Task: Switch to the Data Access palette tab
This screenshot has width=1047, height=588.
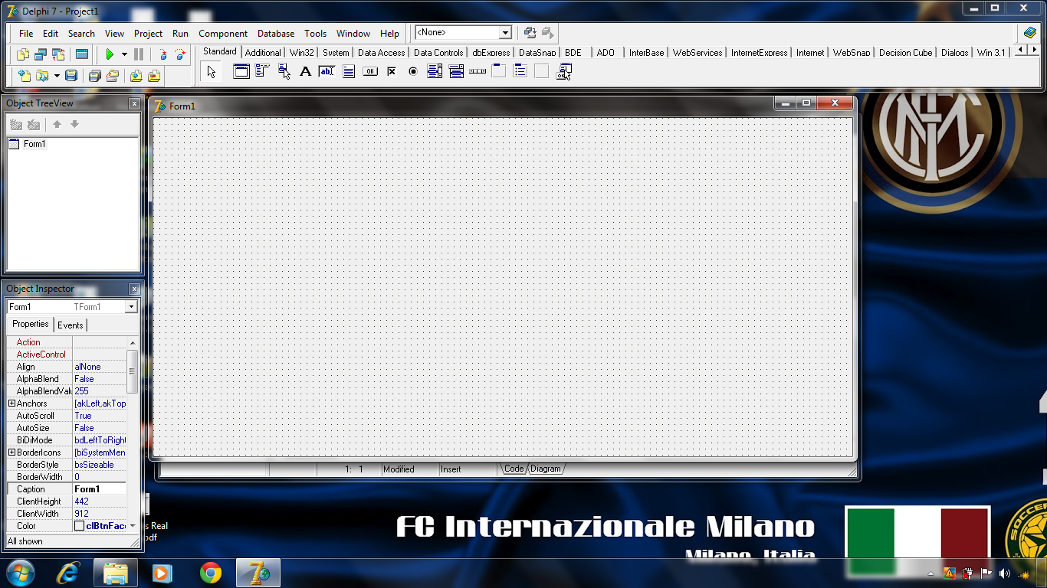Action: coord(381,53)
